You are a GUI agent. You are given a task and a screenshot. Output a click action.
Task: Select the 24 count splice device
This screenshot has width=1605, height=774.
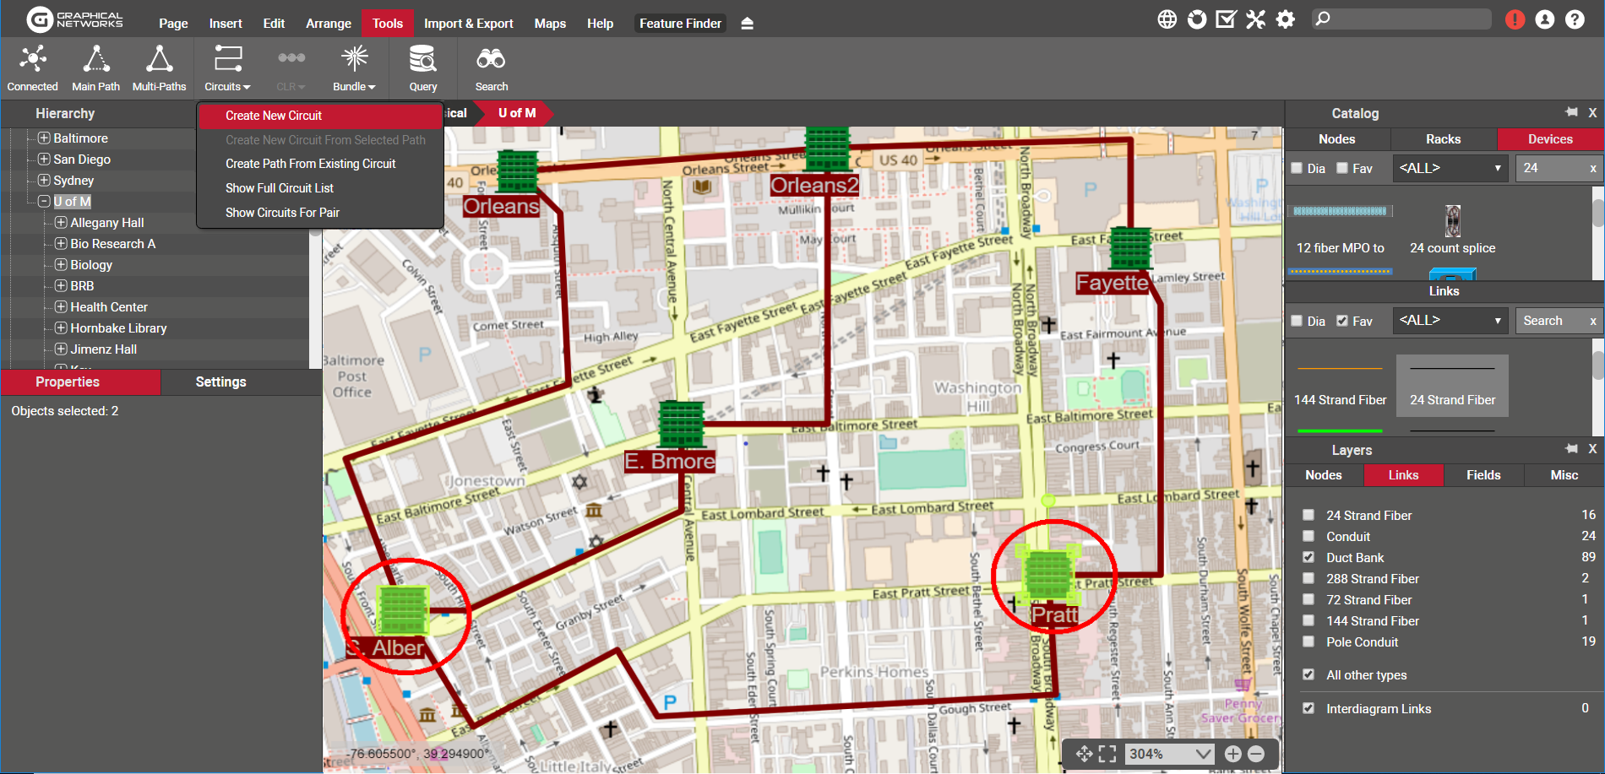pyautogui.click(x=1452, y=230)
